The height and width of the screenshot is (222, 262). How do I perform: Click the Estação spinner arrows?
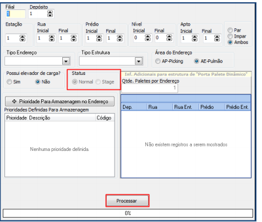pos(22,38)
